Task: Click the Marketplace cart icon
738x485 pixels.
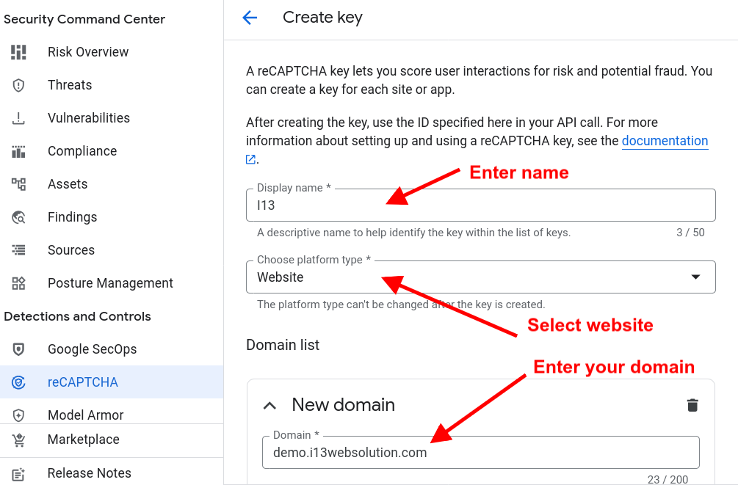Action: pyautogui.click(x=18, y=440)
